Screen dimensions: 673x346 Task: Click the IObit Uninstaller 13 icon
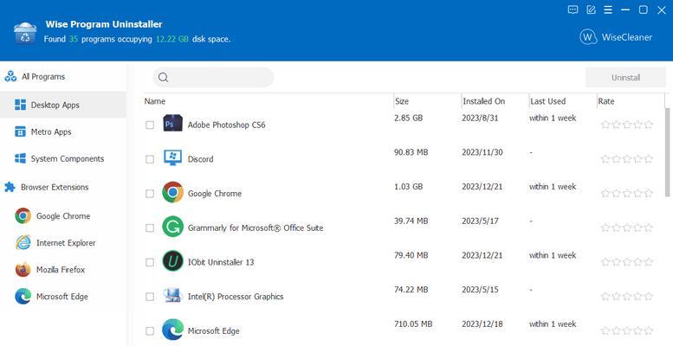point(172,261)
